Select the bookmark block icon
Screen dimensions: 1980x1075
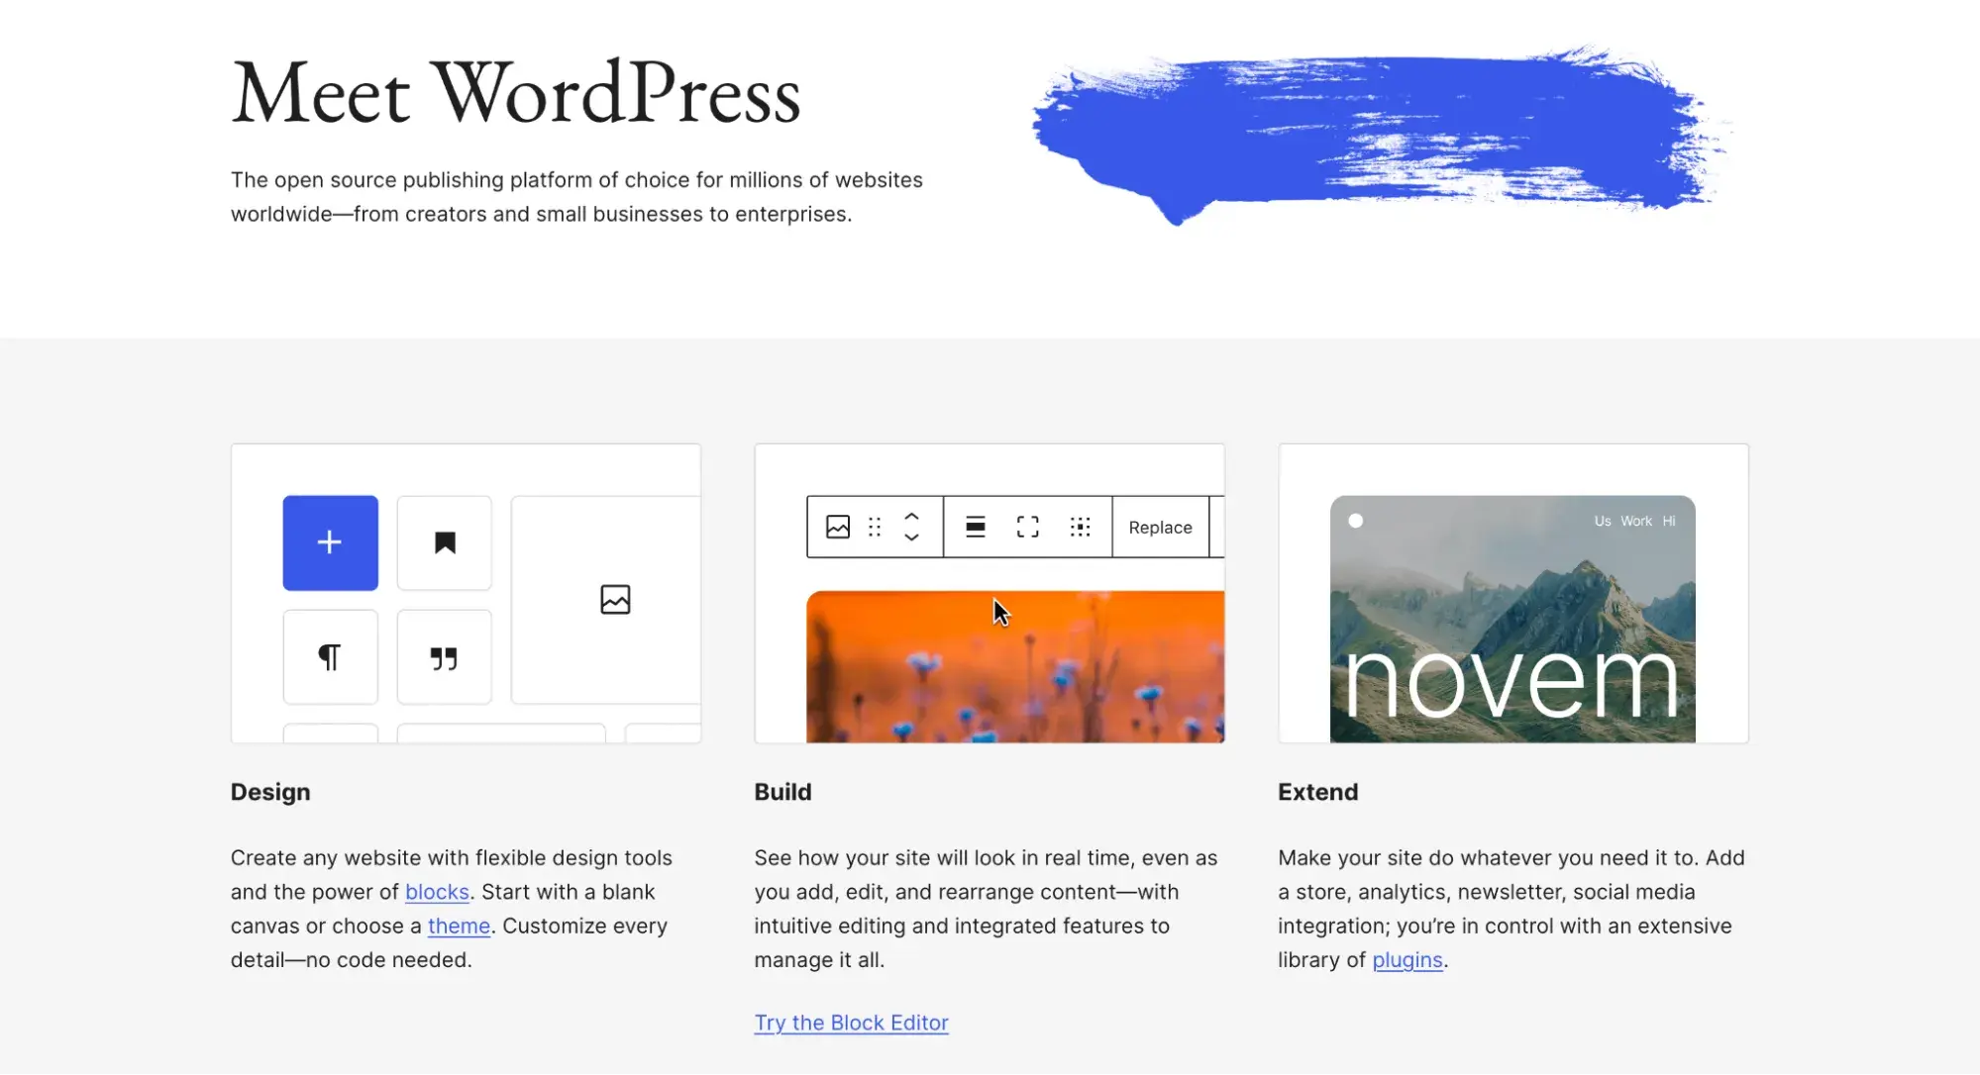[444, 542]
